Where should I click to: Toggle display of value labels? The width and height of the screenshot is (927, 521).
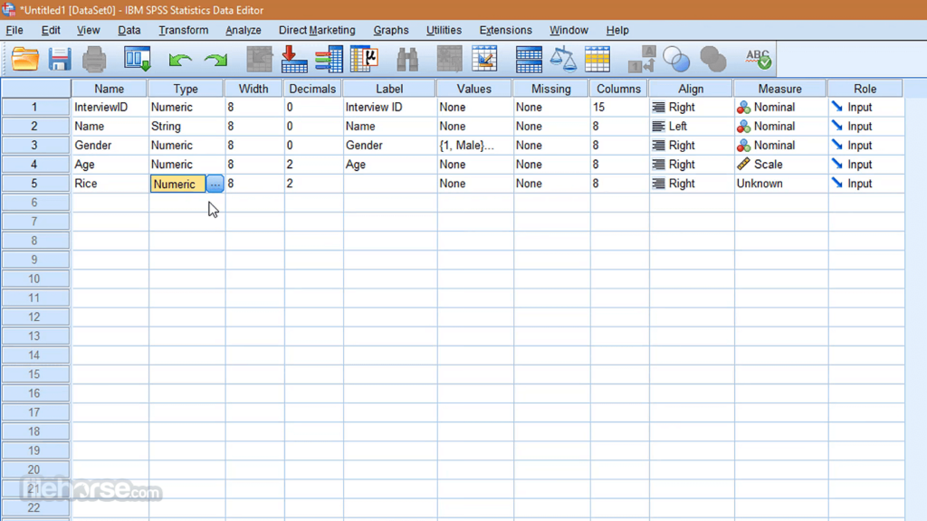(642, 59)
